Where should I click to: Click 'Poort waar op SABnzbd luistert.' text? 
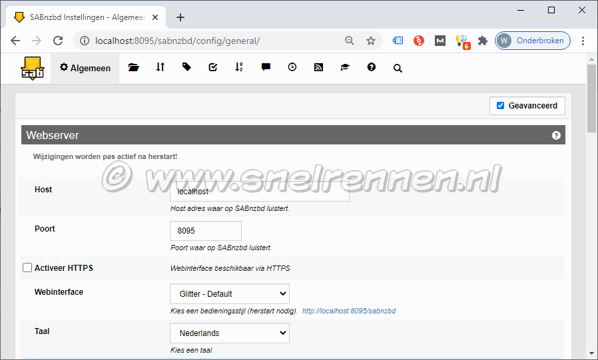pyautogui.click(x=221, y=248)
